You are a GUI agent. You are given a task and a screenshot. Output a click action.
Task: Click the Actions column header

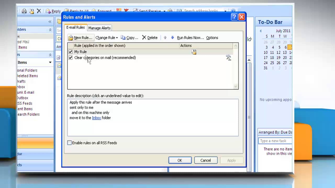click(206, 45)
